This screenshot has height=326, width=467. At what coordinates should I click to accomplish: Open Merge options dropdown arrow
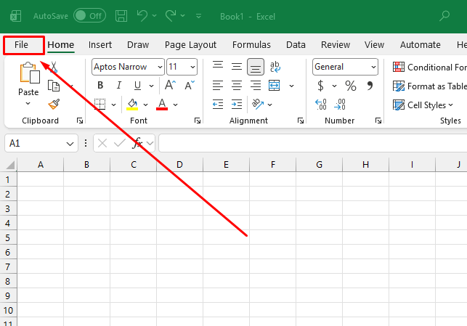pos(291,86)
